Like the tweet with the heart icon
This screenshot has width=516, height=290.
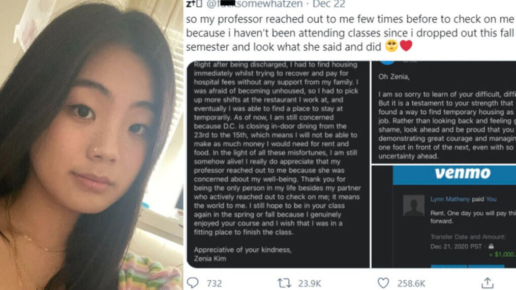[383, 283]
